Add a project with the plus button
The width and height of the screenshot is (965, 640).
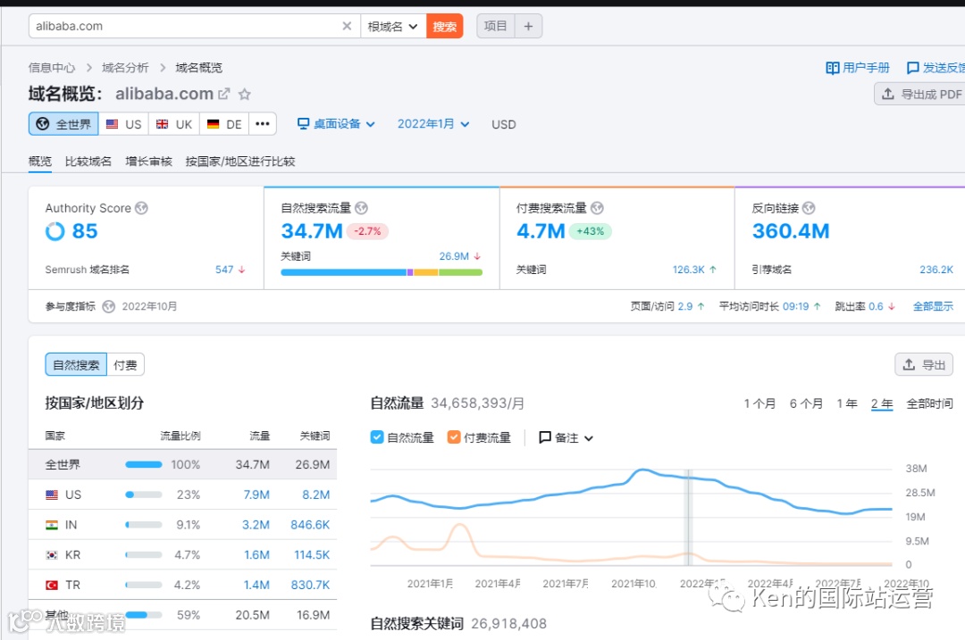pos(528,27)
